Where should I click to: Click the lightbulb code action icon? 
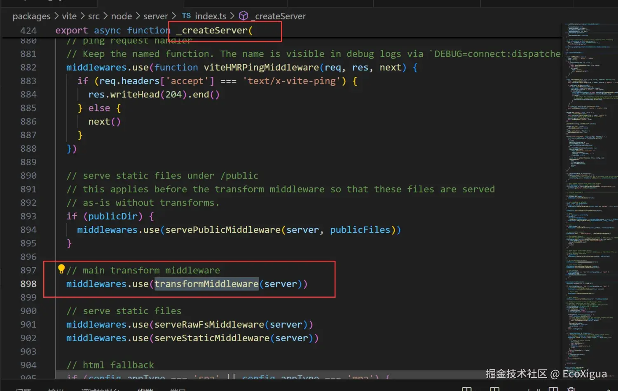tap(61, 269)
